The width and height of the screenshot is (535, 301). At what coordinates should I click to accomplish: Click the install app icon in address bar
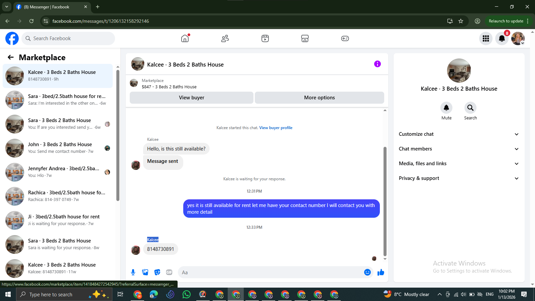[x=450, y=21]
